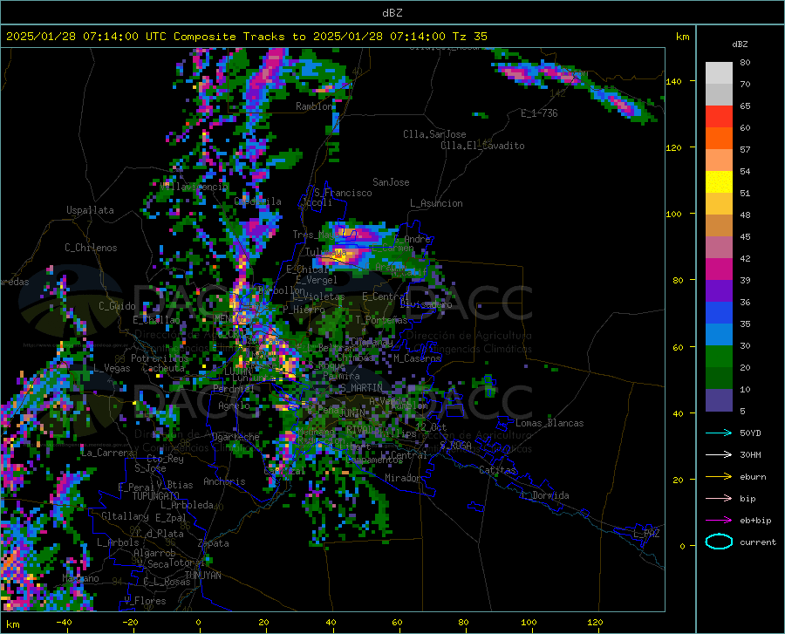This screenshot has width=785, height=634.
Task: Click the 'S_Francisco' map label
Action: pos(343,193)
